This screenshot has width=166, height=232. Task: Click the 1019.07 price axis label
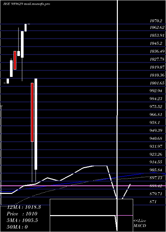click(157, 67)
